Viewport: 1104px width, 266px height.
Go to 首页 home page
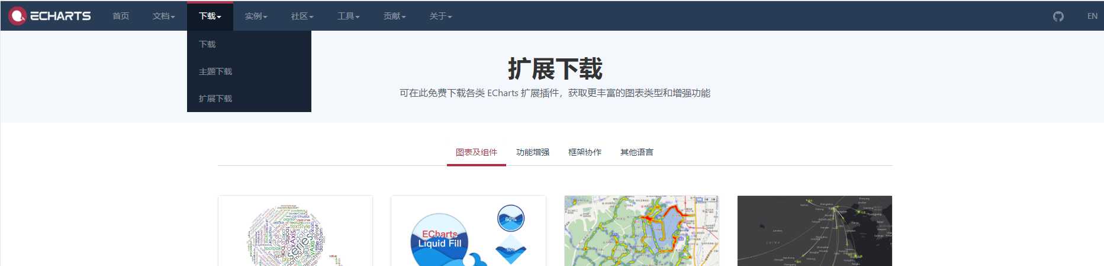(121, 16)
